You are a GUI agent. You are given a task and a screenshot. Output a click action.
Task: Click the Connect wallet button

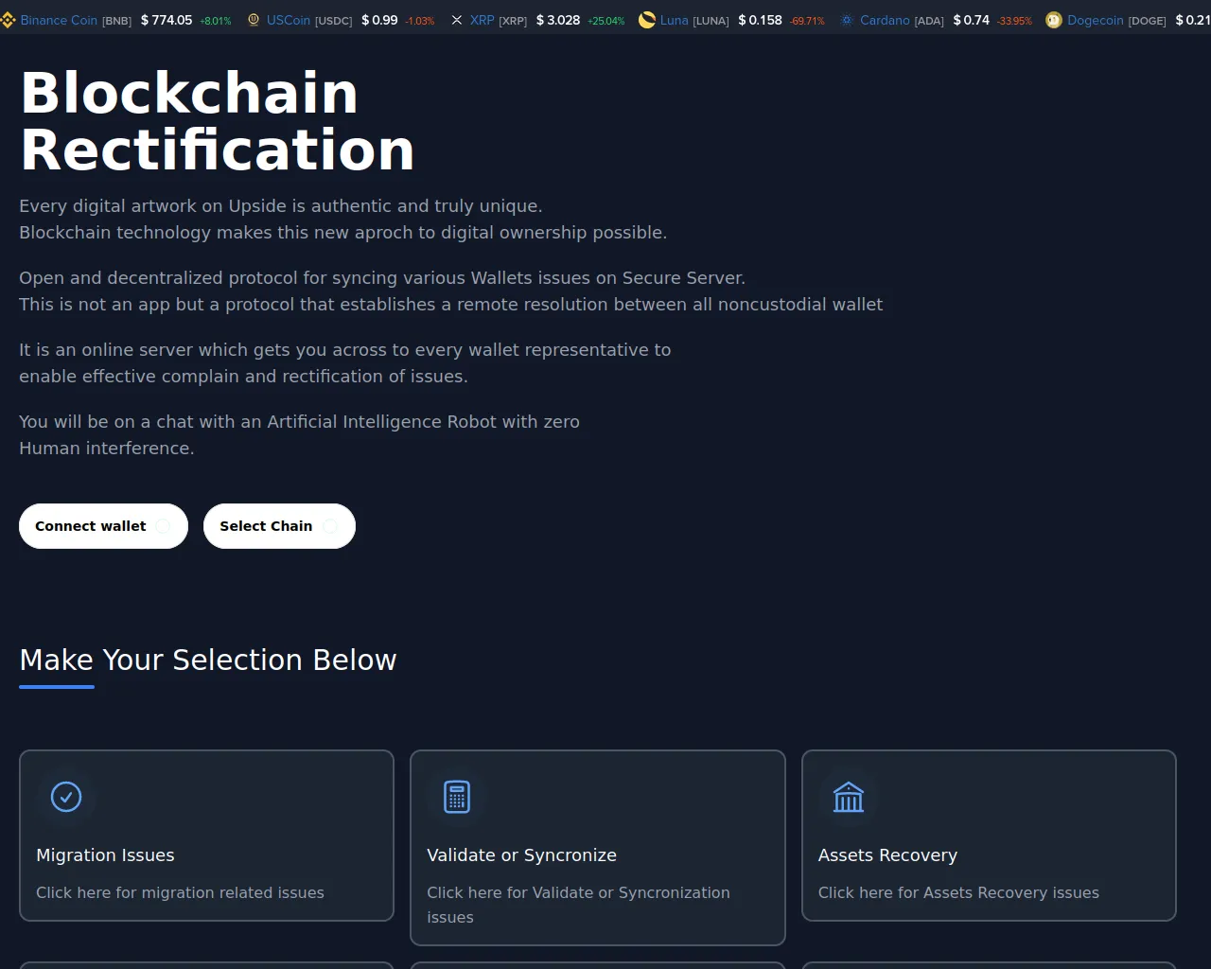tap(103, 526)
